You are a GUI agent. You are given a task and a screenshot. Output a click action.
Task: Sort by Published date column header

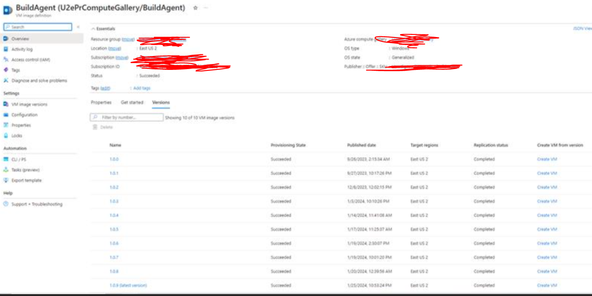[x=361, y=145]
